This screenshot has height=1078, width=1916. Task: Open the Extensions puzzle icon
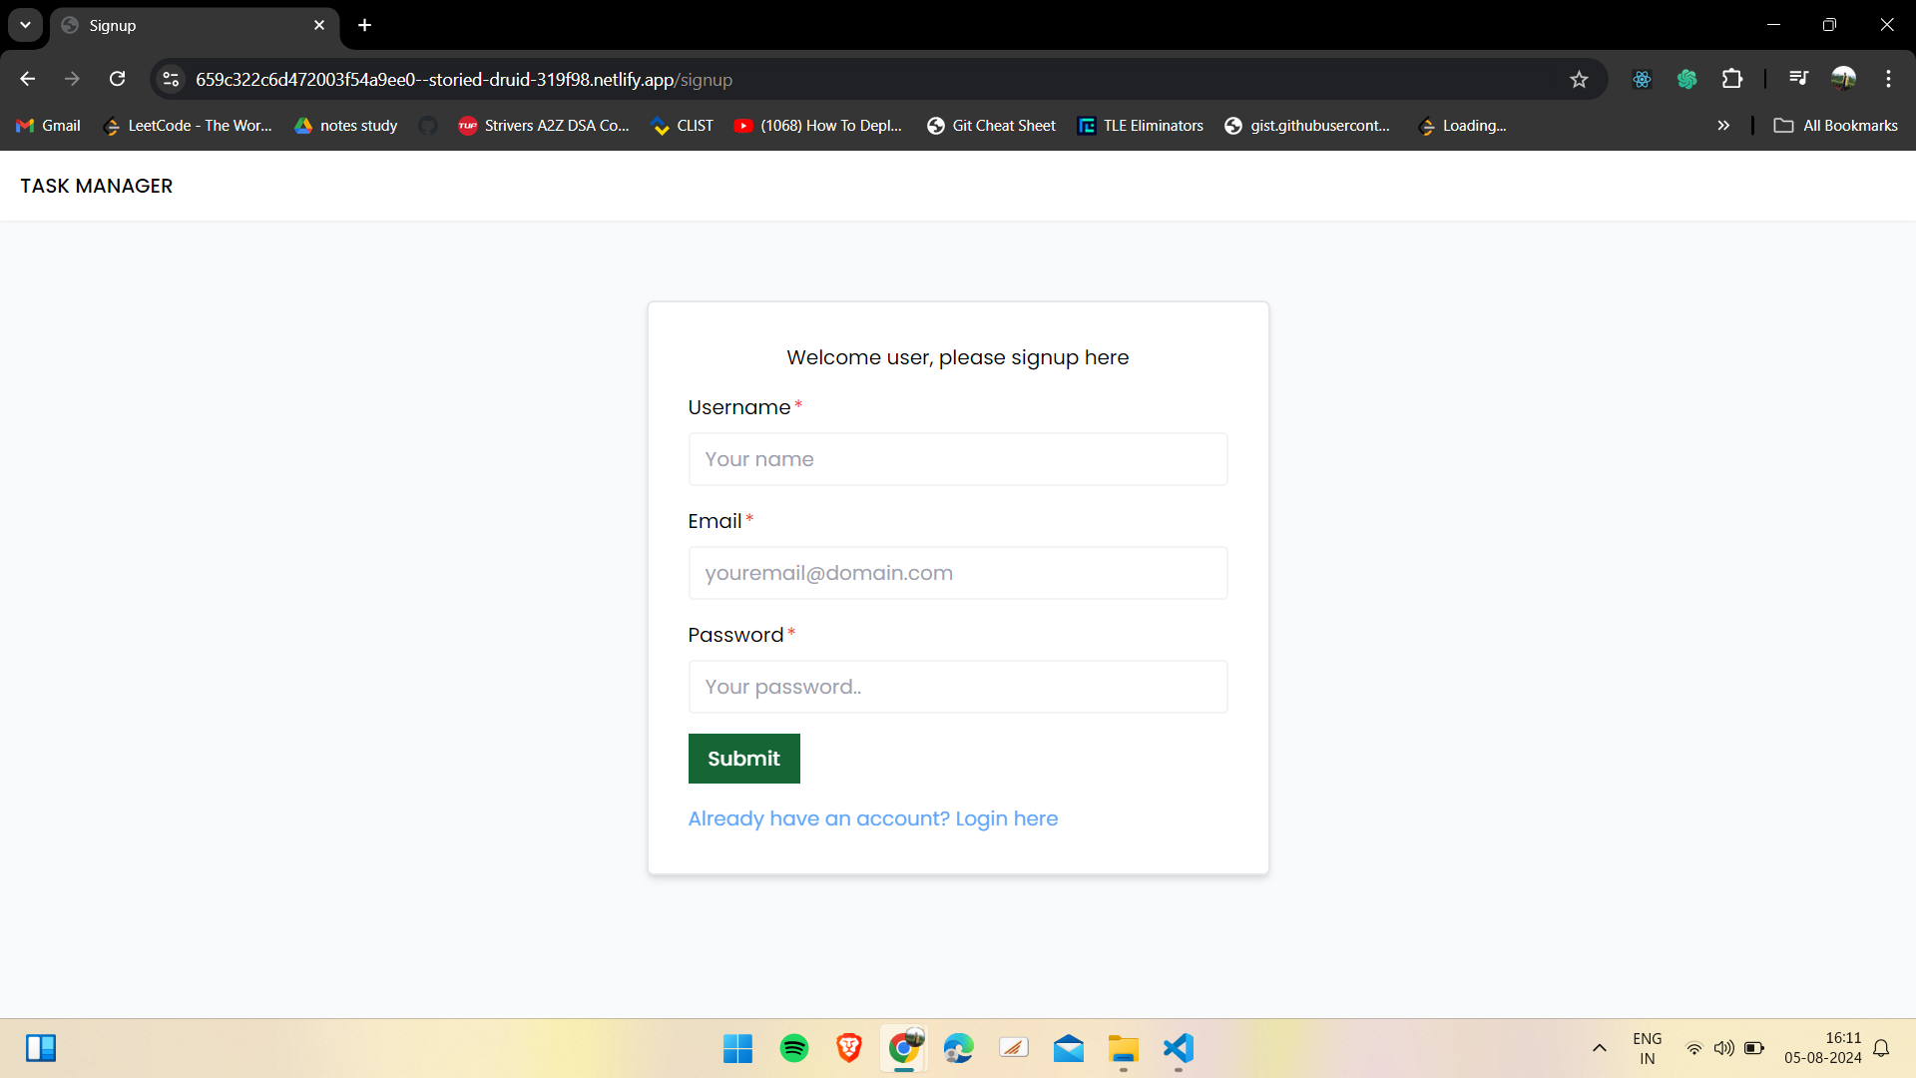click(1732, 79)
